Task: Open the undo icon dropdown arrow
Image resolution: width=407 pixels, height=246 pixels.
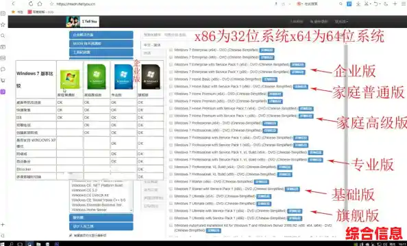Action: click(x=380, y=4)
